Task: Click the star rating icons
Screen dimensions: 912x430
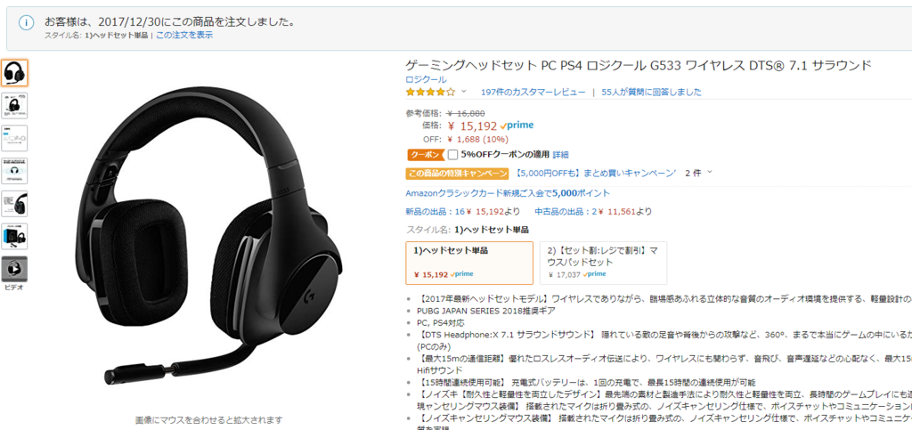Action: click(x=430, y=92)
